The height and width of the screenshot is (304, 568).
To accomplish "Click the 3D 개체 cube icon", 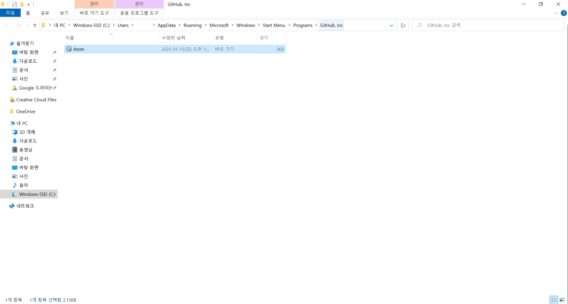I will point(15,132).
